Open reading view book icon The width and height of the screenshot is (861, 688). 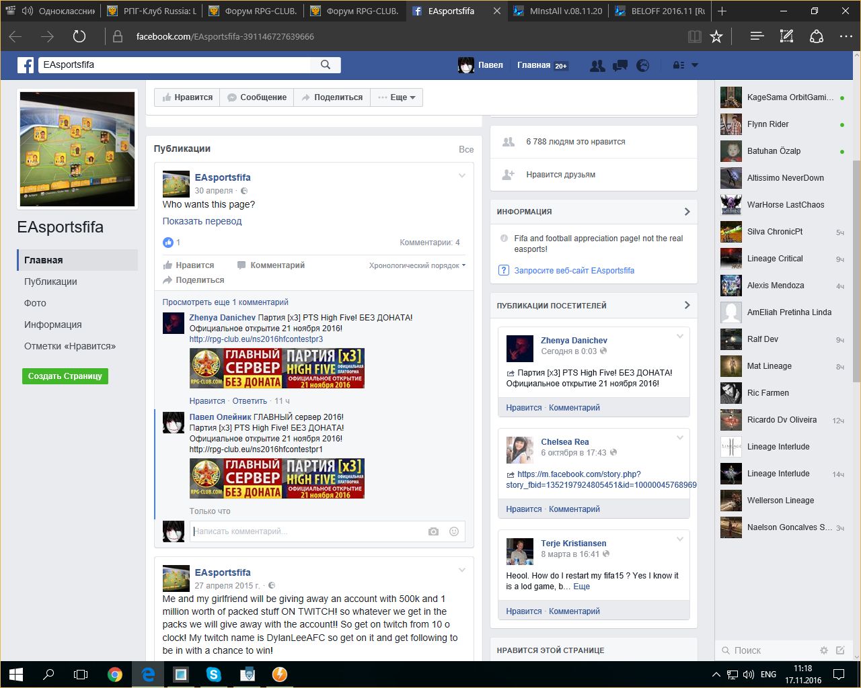pyautogui.click(x=695, y=36)
